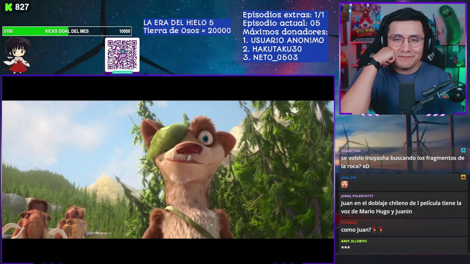470x264 pixels.
Task: Click the gold crown badge beside JEAN_SKR
Action: tap(463, 177)
